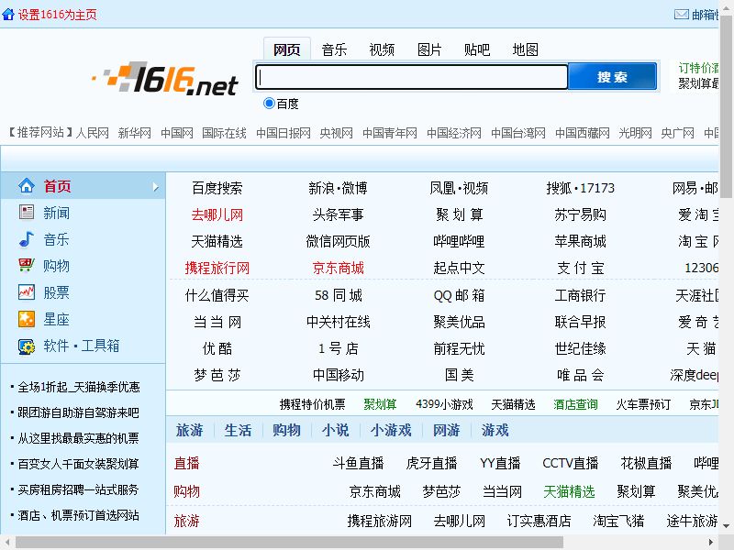Open the QQ邮箱 link
The width and height of the screenshot is (734, 550).
(459, 295)
